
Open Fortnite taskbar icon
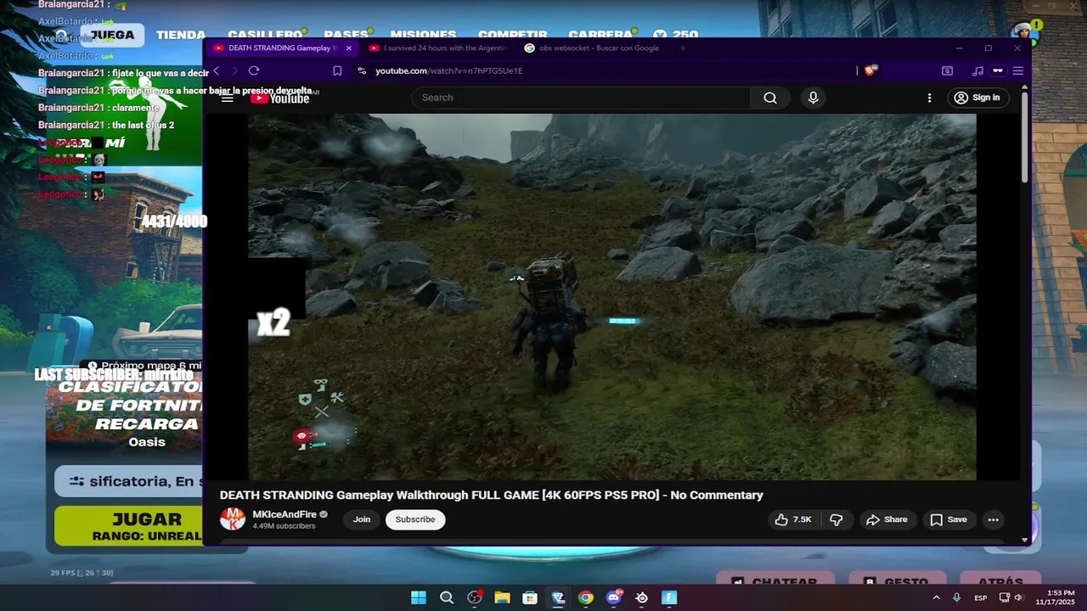coord(669,597)
